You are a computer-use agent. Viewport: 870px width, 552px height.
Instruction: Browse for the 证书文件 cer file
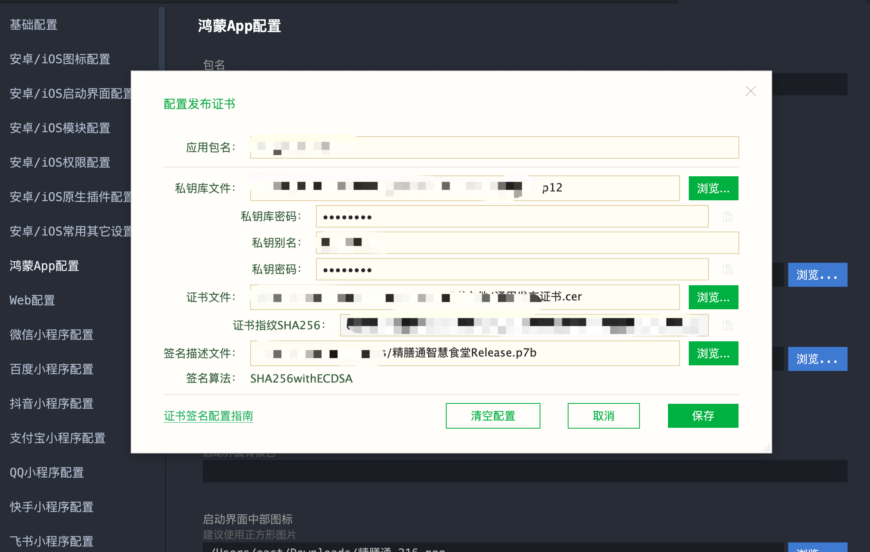(x=713, y=297)
